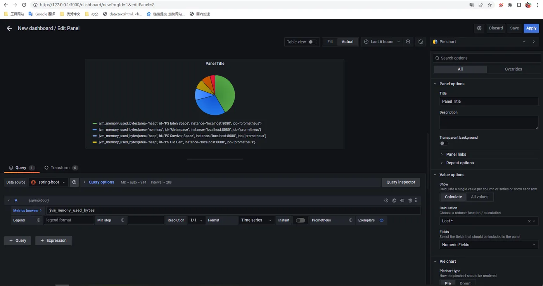The image size is (543, 286).
Task: Toggle the Transparent background switch
Action: pyautogui.click(x=444, y=143)
